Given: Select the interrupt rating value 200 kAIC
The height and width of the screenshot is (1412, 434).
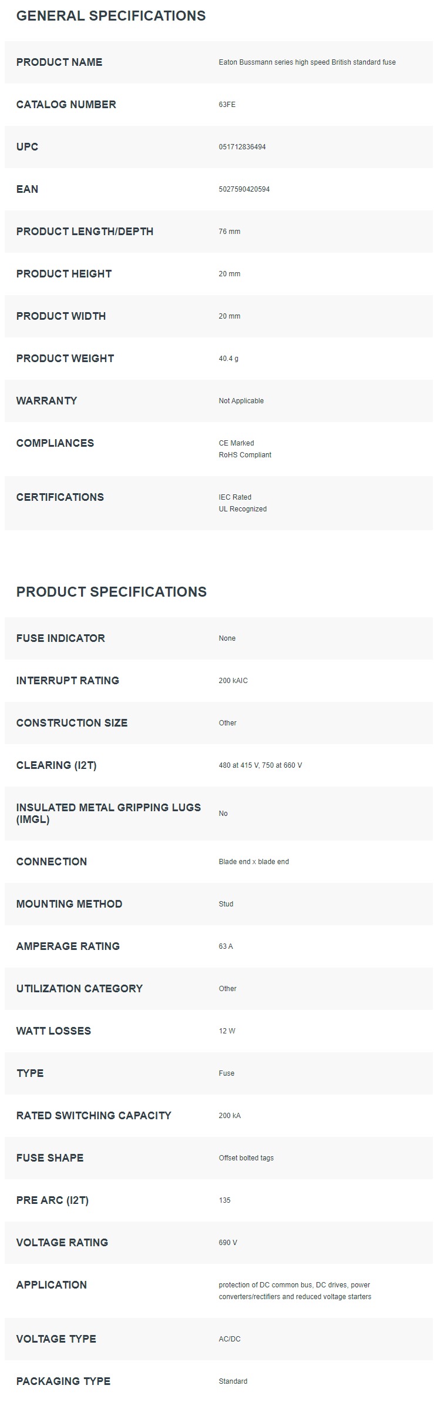Looking at the screenshot, I should click(x=234, y=681).
